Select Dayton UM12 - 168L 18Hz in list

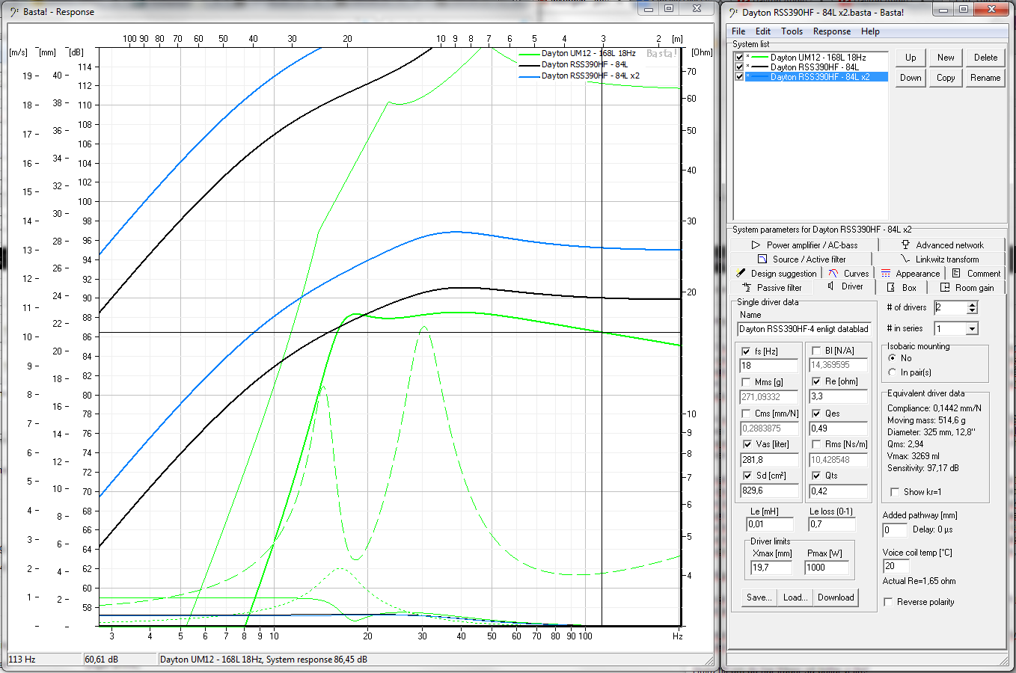(818, 57)
